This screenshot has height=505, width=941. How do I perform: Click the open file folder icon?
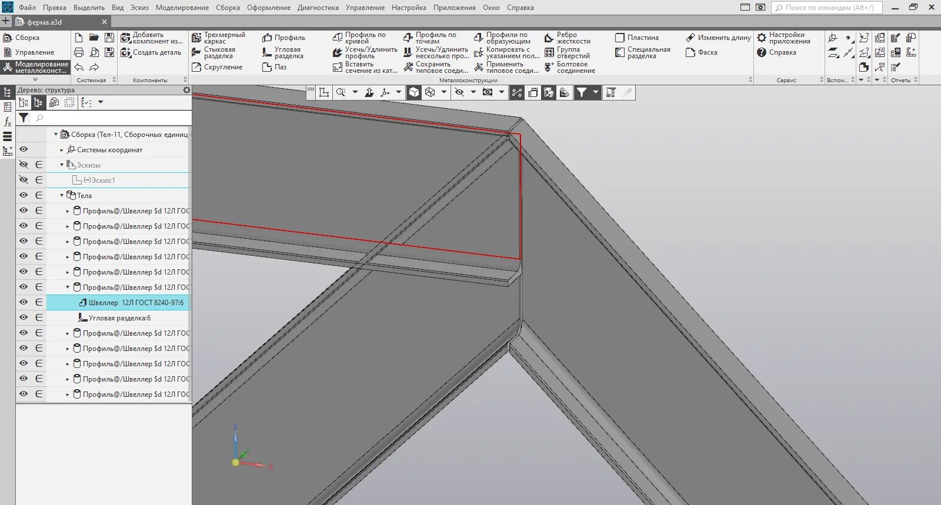(x=94, y=38)
